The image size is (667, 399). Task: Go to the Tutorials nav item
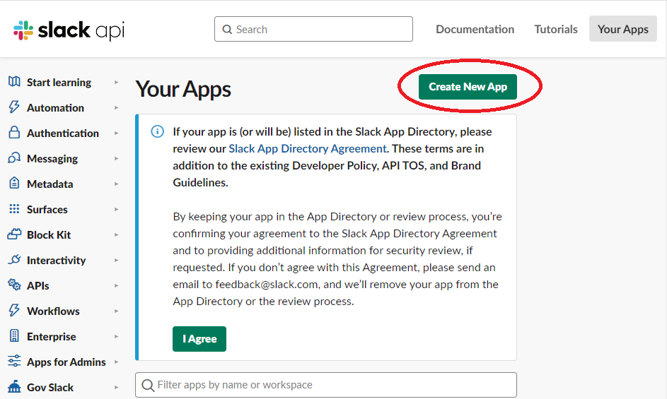click(x=556, y=29)
